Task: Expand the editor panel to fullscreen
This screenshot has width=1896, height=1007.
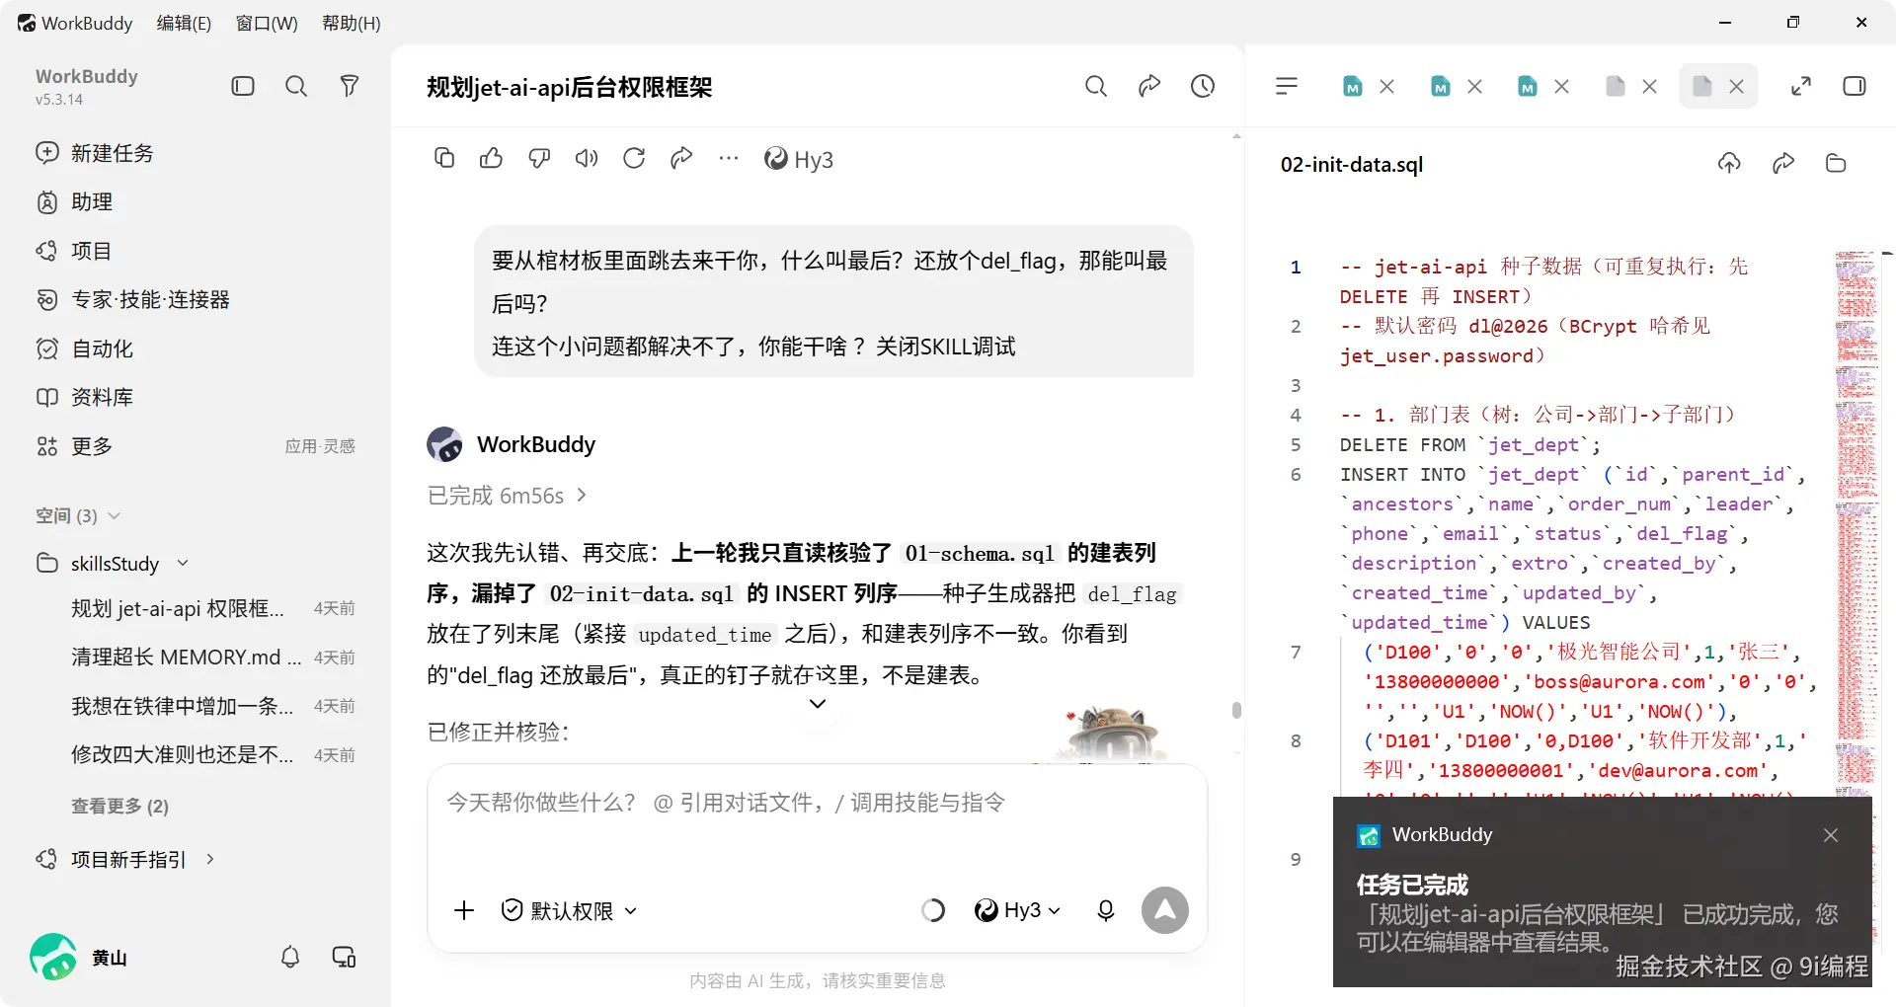Action: 1801,86
